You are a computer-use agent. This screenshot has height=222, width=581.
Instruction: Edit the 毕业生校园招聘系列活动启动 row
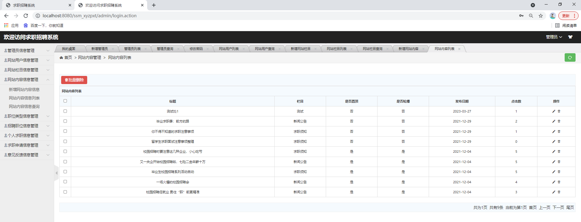tap(553, 172)
